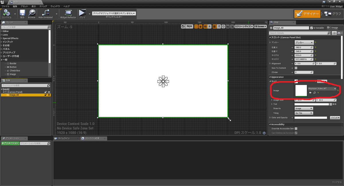This screenshot has width=344, height=186.
Task: Enable the Size To Content checkbox
Action: pyautogui.click(x=296, y=68)
